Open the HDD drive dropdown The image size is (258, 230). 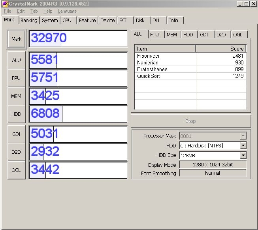[243, 146]
